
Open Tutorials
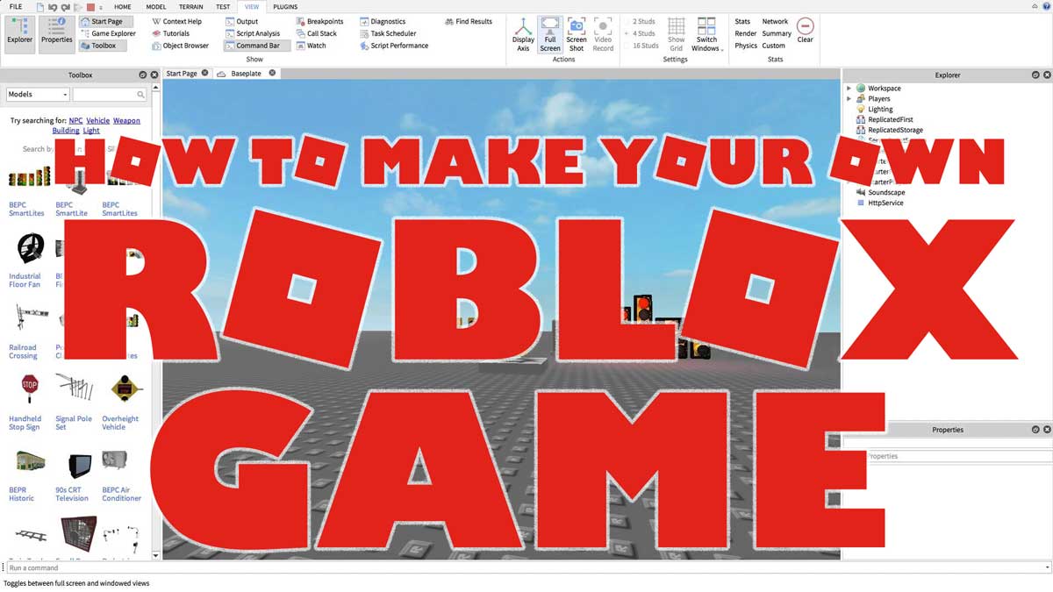pos(169,33)
